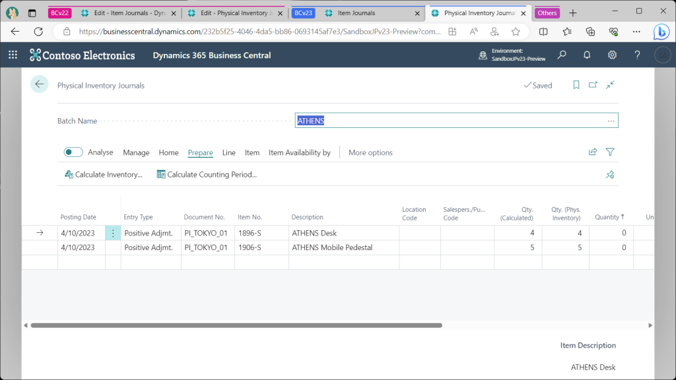The width and height of the screenshot is (676, 380).
Task: Collapse the page with shrink arrows icon
Action: click(x=610, y=85)
